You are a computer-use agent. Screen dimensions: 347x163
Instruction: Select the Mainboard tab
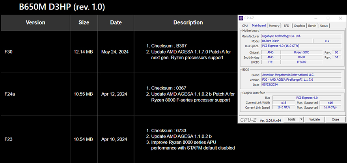coord(259,26)
